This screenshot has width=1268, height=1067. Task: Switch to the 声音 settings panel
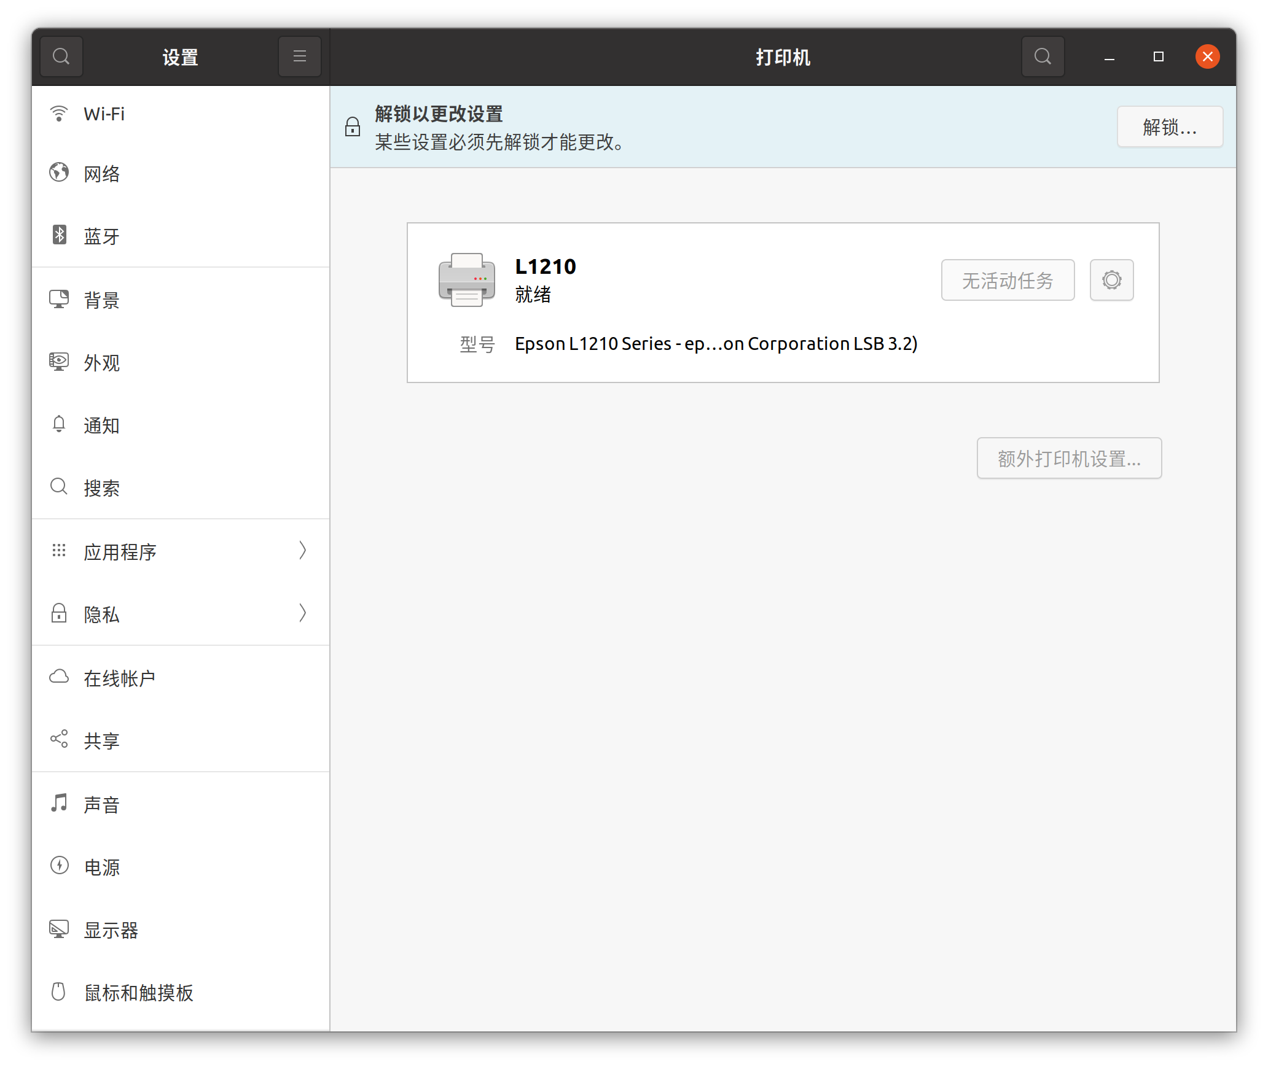(102, 805)
